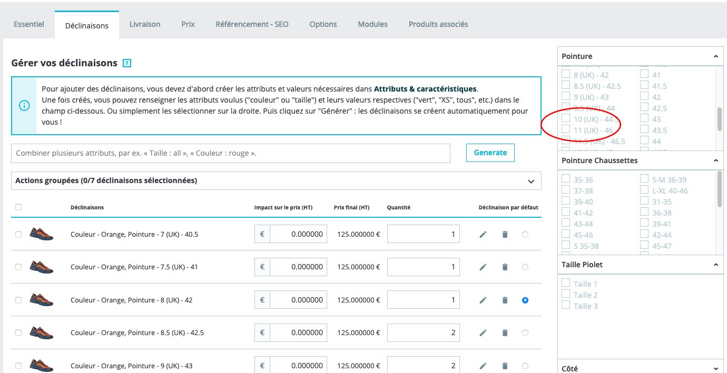Select the row checkbox for 8.5 (UK) - 42.5
Screen dimensions: 727x373
pyautogui.click(x=18, y=333)
